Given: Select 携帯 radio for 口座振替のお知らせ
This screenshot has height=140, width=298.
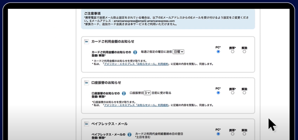Looking at the screenshot, I should pos(233,93).
